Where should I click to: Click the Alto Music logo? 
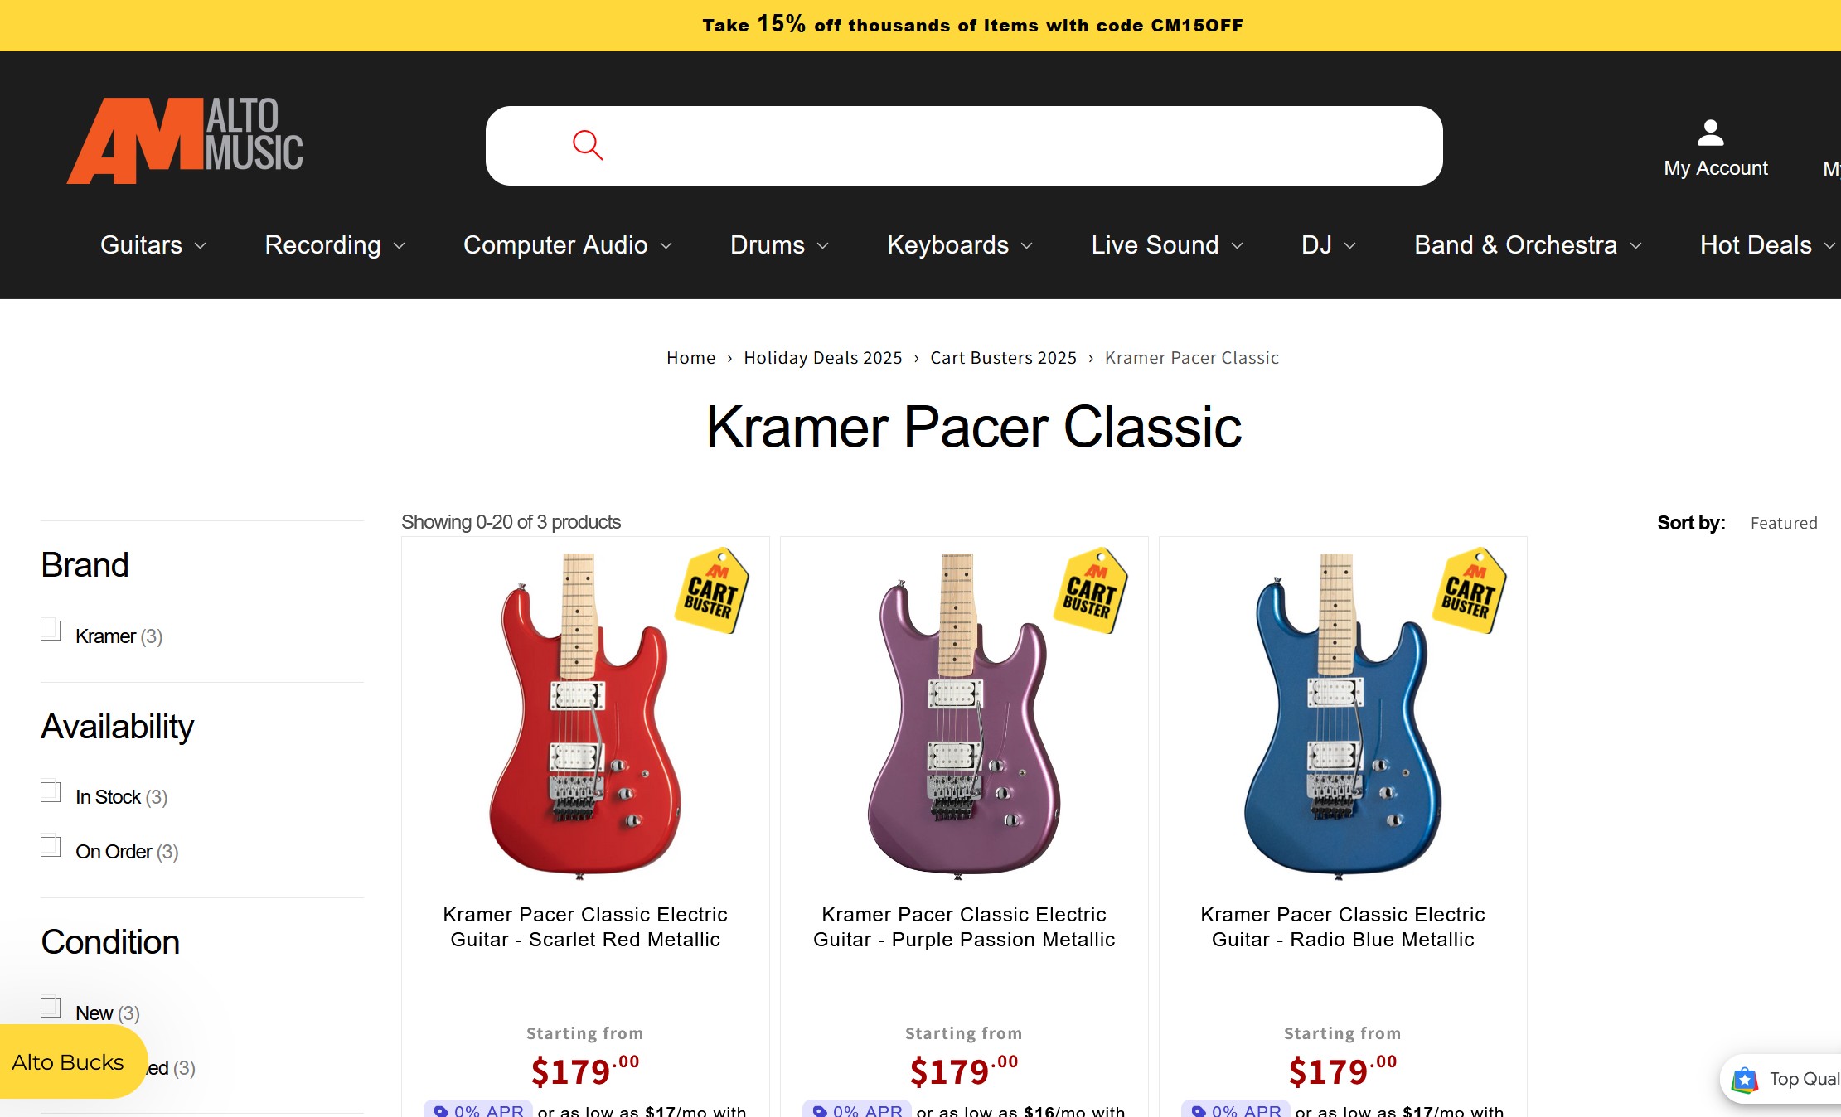(185, 140)
